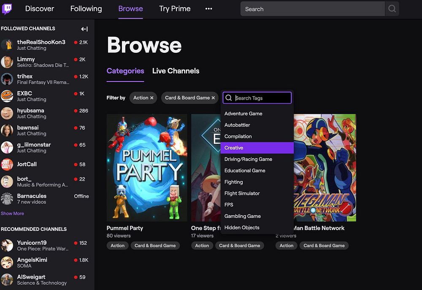
Task: Select Driving/Racing Game tag
Action: 257,159
